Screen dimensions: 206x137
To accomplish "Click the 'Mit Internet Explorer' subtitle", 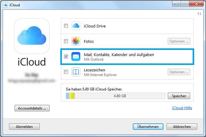I will point(100,75).
